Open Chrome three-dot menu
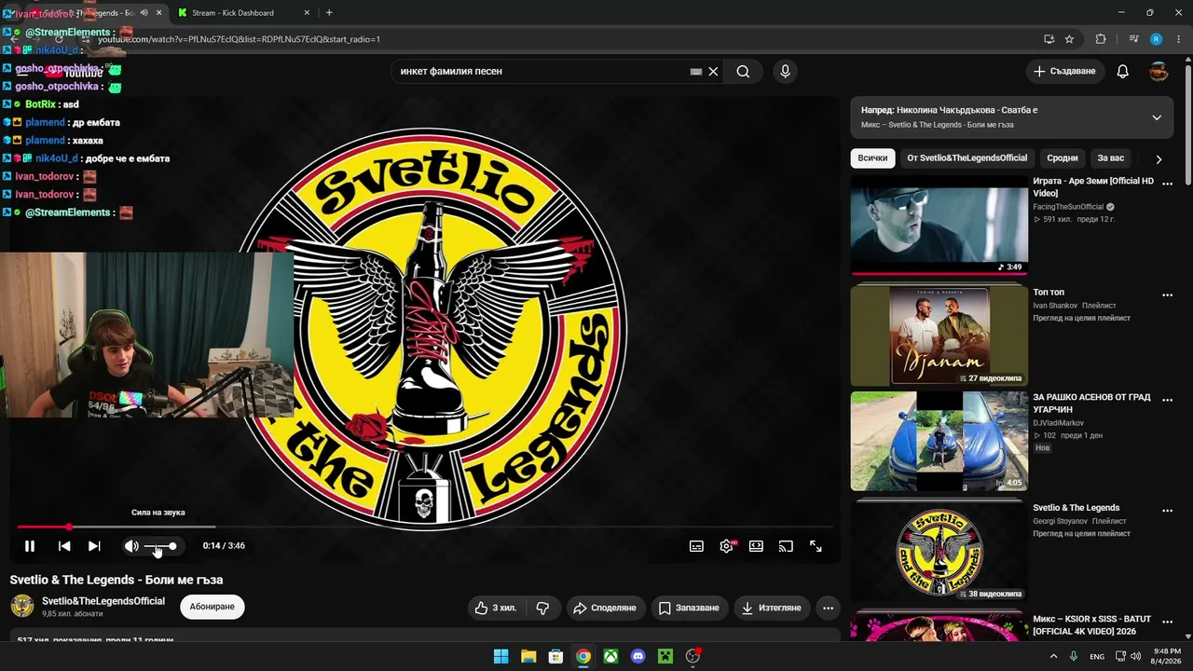The width and height of the screenshot is (1193, 671). pos(1178,39)
